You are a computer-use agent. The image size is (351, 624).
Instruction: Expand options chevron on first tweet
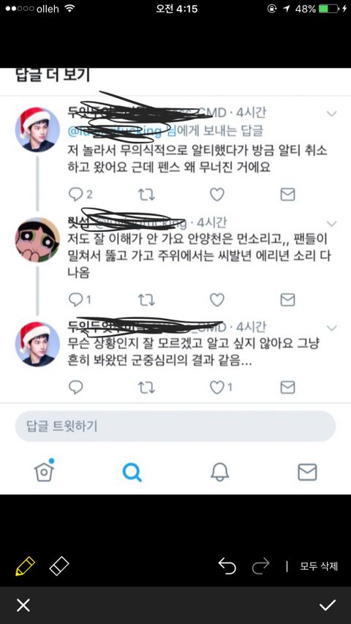click(x=331, y=114)
